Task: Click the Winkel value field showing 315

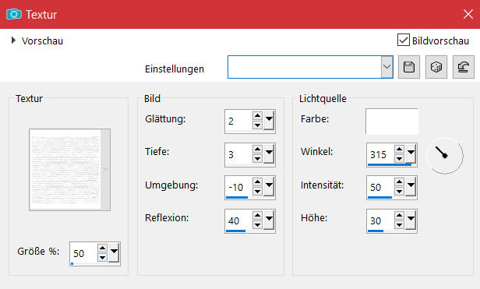Action: point(380,154)
